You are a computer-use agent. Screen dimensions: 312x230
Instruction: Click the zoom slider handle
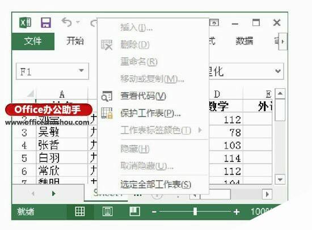195,211
